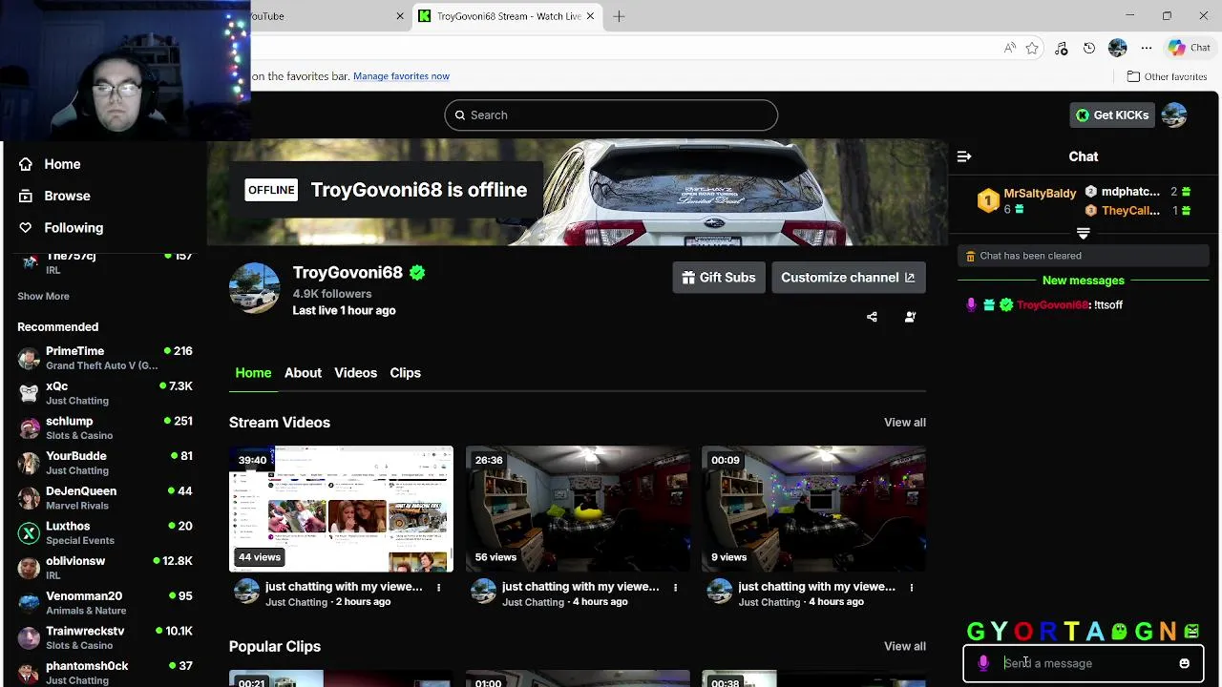Open recommended channel Trainwreckstv
The image size is (1222, 687).
pos(105,637)
